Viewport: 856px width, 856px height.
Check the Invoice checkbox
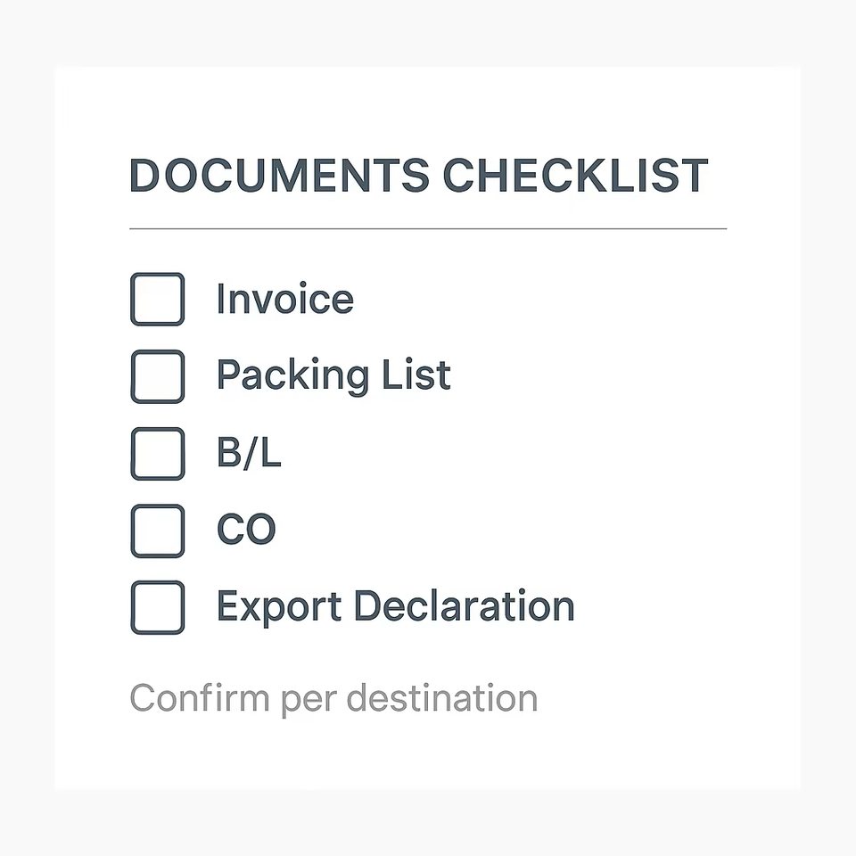[x=158, y=299]
